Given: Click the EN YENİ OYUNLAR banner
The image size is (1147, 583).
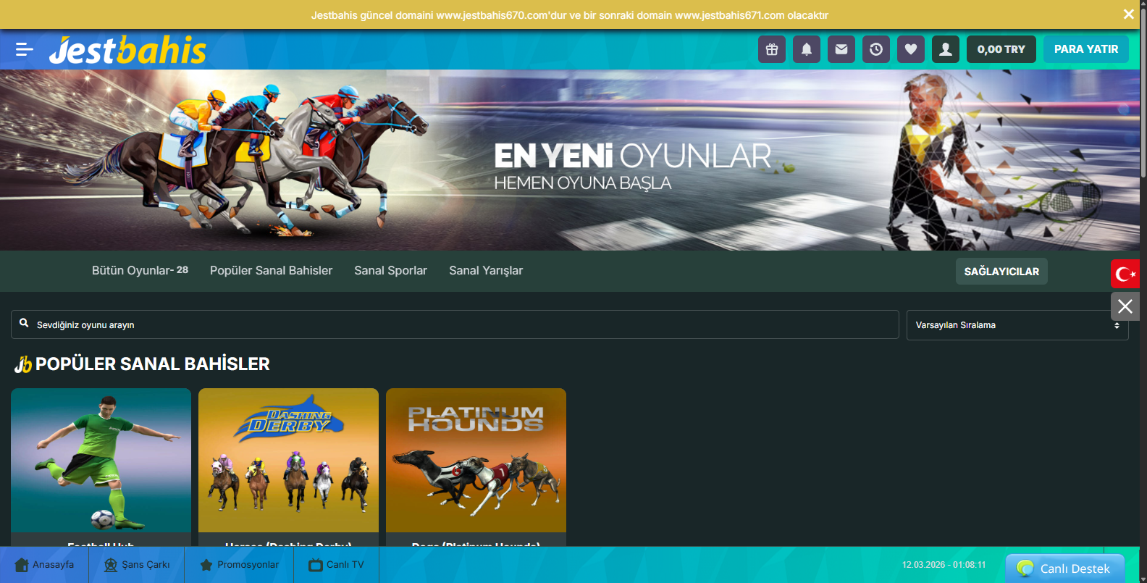Looking at the screenshot, I should [570, 160].
